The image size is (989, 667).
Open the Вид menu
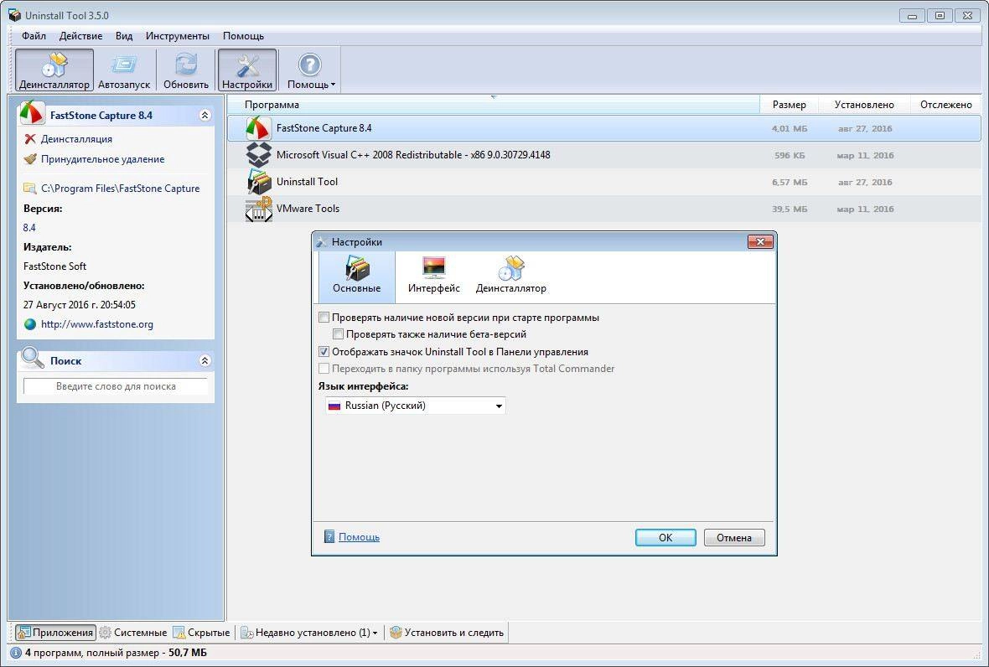coord(124,36)
